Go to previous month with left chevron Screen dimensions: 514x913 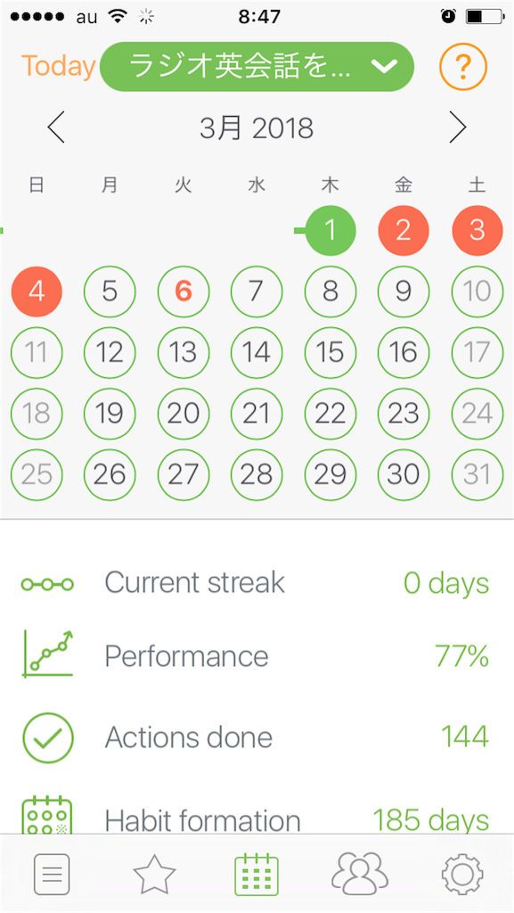(56, 127)
